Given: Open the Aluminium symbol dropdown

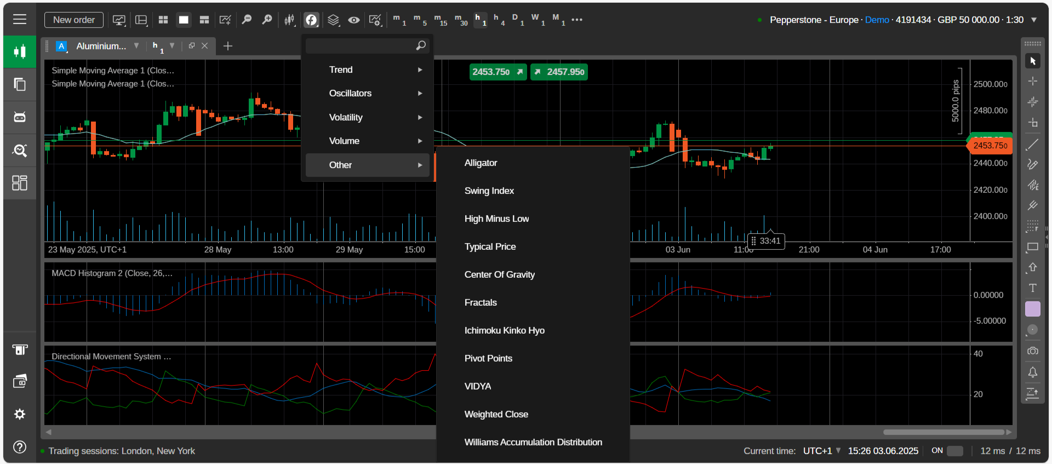Looking at the screenshot, I should click(x=136, y=45).
